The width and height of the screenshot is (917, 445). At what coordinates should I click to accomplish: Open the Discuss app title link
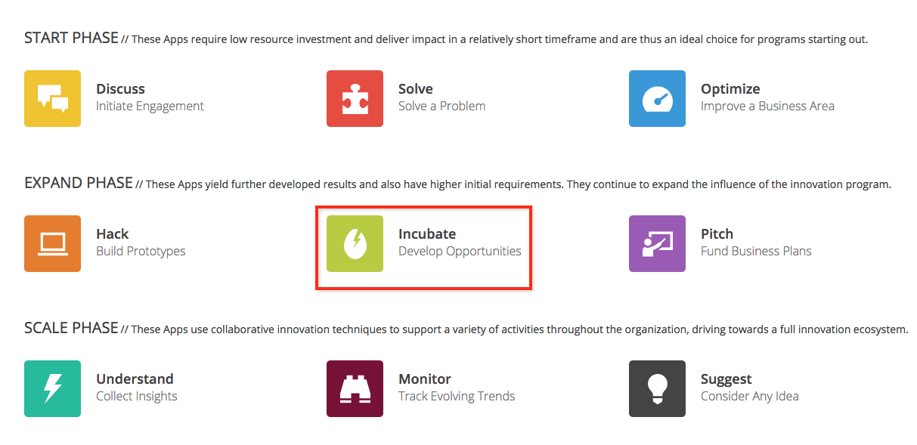120,88
